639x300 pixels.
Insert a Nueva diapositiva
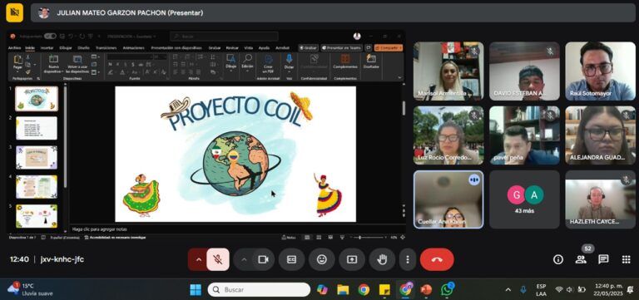pyautogui.click(x=53, y=64)
